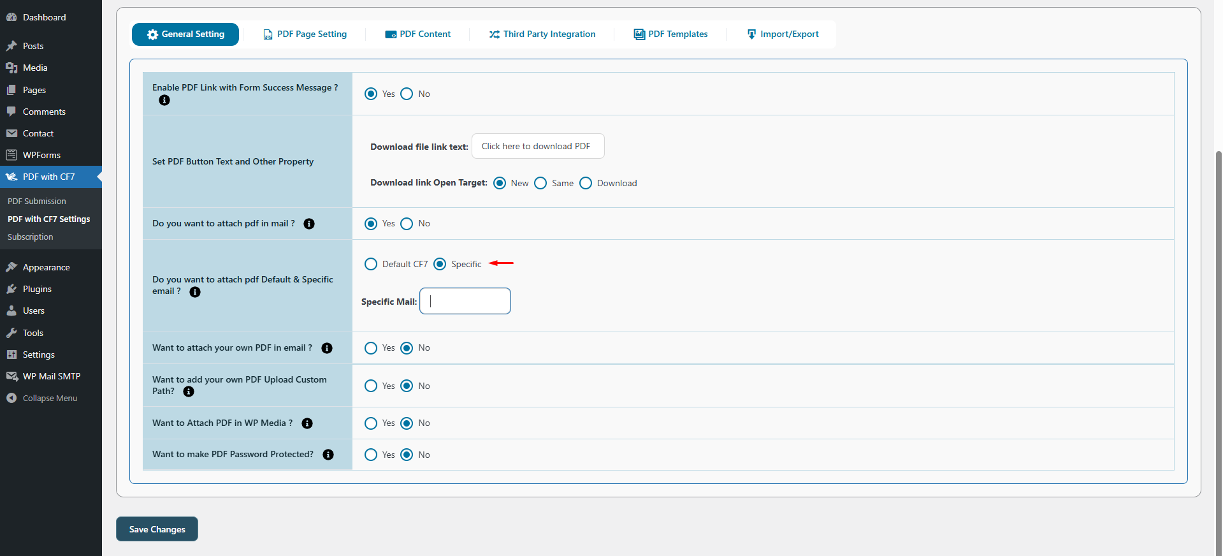Click the Download file link text field

[538, 146]
